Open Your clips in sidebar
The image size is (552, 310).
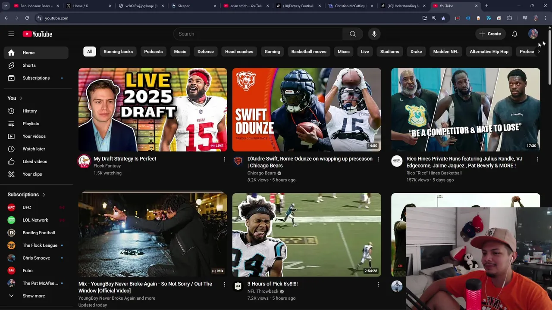point(36,174)
